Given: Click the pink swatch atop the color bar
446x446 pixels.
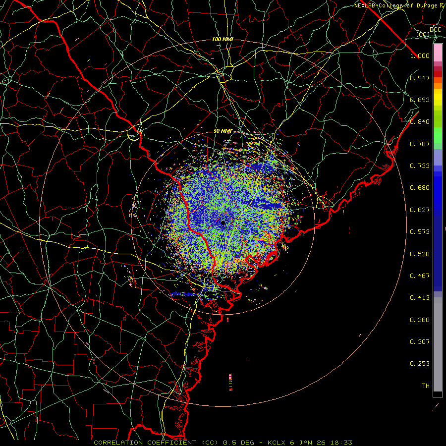Looking at the screenshot, I should click(x=438, y=53).
